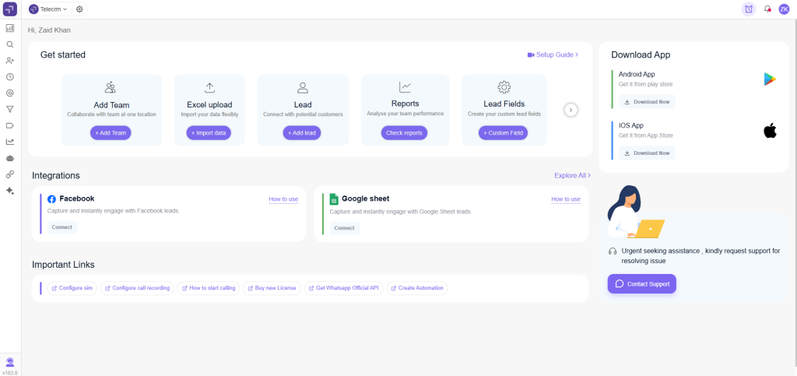Click the v183.8 version label

tap(9, 372)
